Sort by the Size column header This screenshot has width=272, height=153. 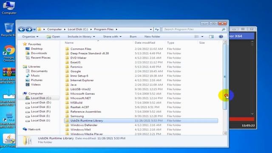click(202, 42)
